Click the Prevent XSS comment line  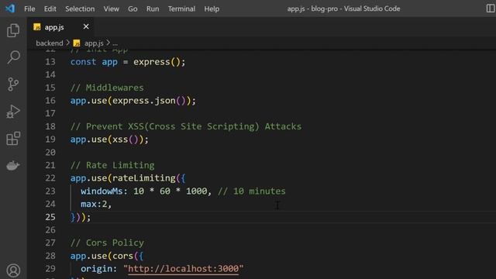pyautogui.click(x=186, y=126)
